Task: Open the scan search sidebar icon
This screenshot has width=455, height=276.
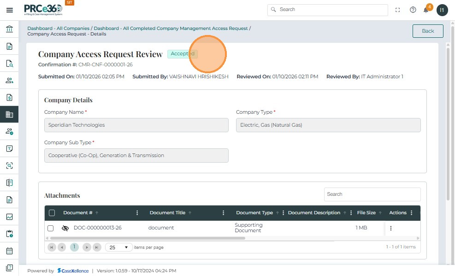Action: (x=9, y=165)
